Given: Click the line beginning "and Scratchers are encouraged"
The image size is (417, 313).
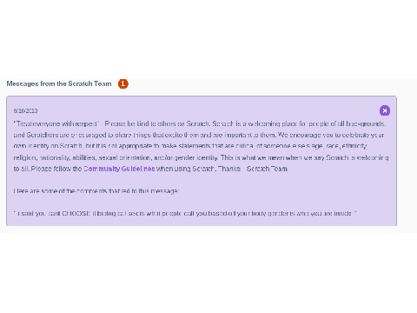Looking at the screenshot, I should pos(199,135).
